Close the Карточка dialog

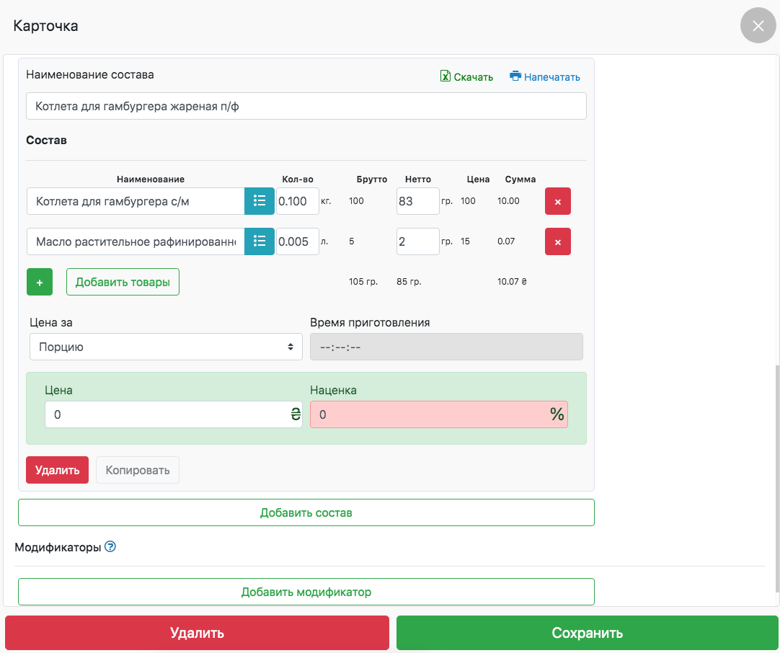coord(758,27)
